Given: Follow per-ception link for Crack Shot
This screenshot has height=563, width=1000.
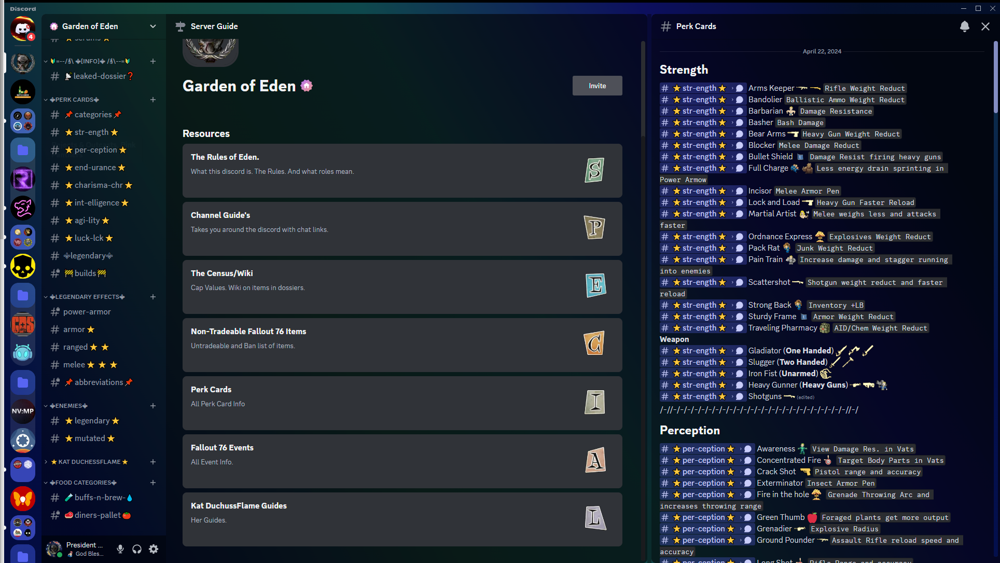Looking at the screenshot, I should 706,472.
